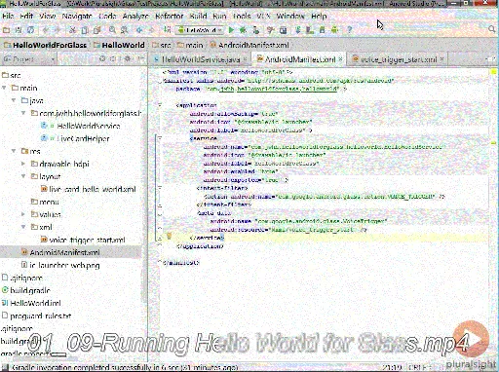
Task: Expand the drawable-hdpi folder
Action: pyautogui.click(x=23, y=164)
